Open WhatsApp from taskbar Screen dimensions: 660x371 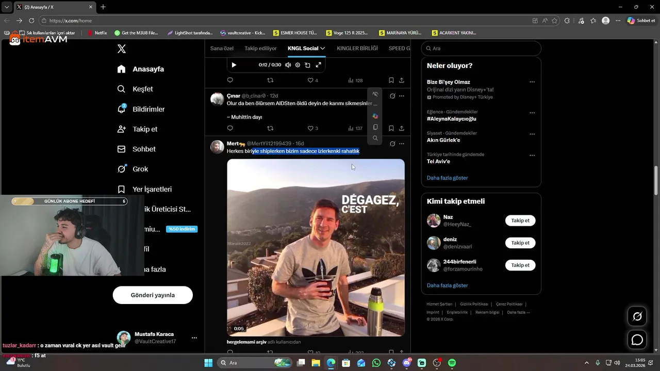pyautogui.click(x=376, y=363)
